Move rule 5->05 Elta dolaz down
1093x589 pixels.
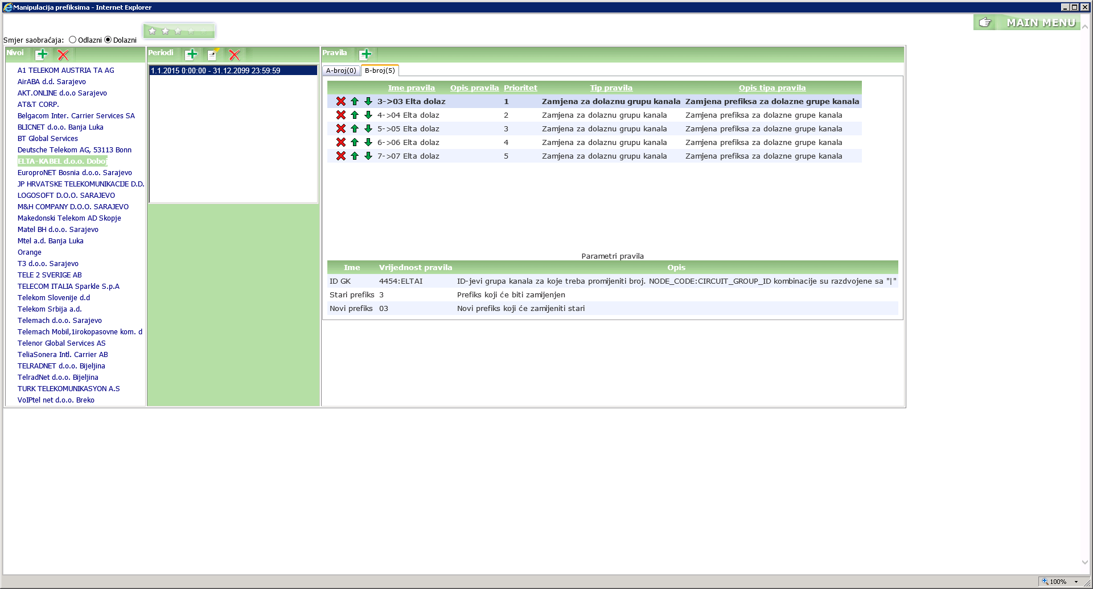coord(368,128)
